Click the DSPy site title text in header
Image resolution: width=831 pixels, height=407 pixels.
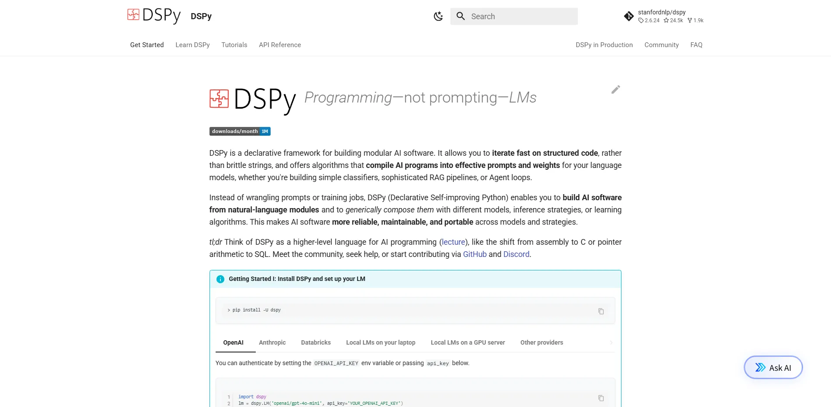pyautogui.click(x=201, y=16)
